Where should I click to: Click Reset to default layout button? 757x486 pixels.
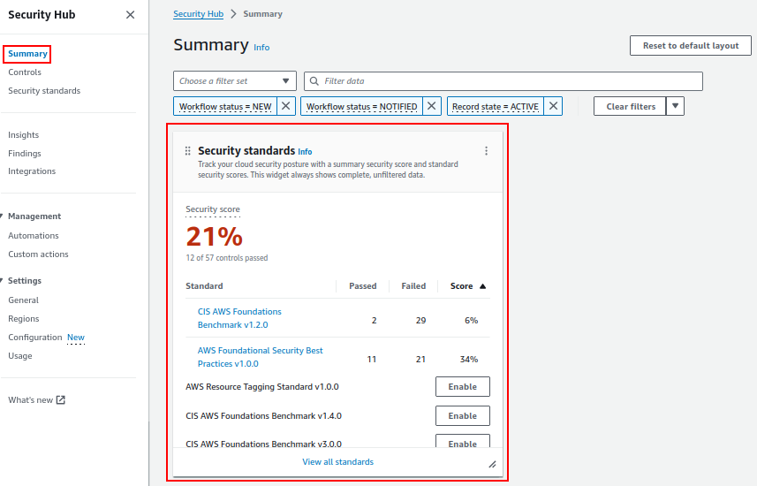(x=691, y=45)
